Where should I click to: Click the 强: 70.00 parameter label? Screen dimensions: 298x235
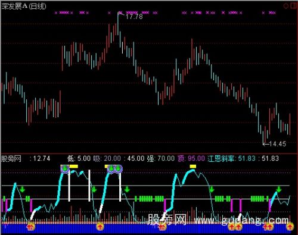(161, 158)
